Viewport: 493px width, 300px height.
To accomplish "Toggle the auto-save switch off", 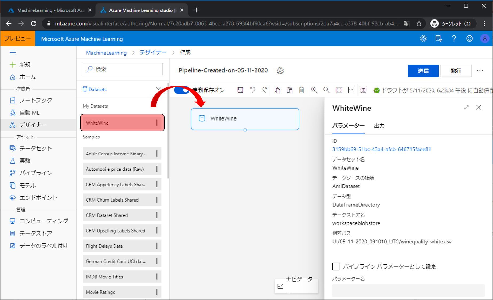I will point(182,90).
